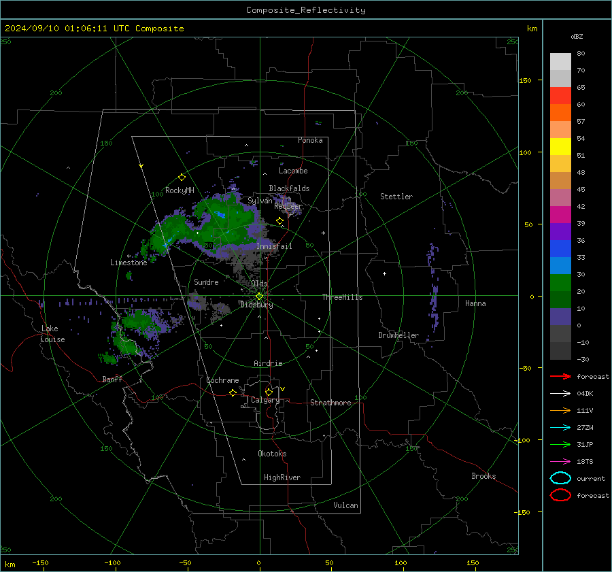Click the Innisfail city label
The height and width of the screenshot is (572, 612).
[274, 246]
